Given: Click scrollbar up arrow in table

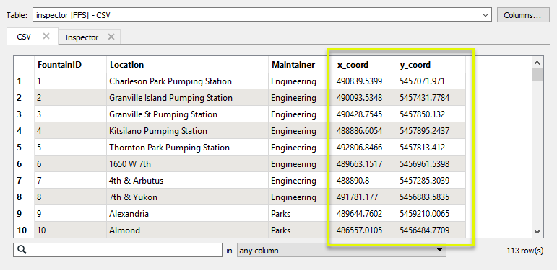Looking at the screenshot, I should 537,63.
